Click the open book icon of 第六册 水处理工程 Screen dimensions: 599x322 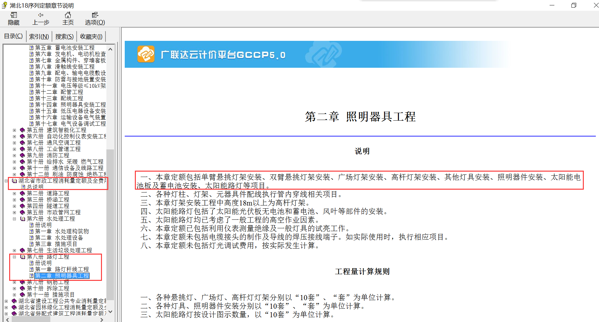[x=22, y=219]
